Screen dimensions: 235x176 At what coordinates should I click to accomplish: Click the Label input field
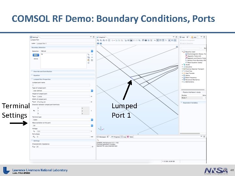point(65,43)
